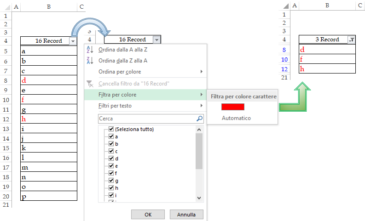Click scroll-down arrow of filter list
Viewport: 365px width, 221px height.
click(199, 198)
